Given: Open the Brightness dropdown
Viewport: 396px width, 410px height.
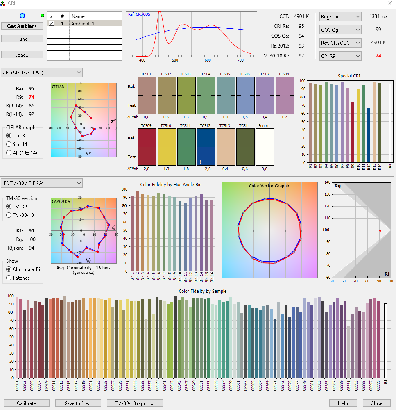Looking at the screenshot, I should 340,17.
